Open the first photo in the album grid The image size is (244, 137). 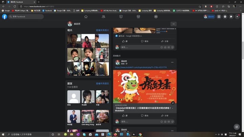click(74, 41)
